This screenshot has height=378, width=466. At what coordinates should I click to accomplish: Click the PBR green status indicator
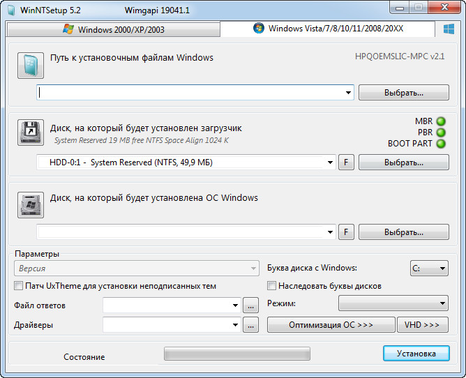(441, 133)
